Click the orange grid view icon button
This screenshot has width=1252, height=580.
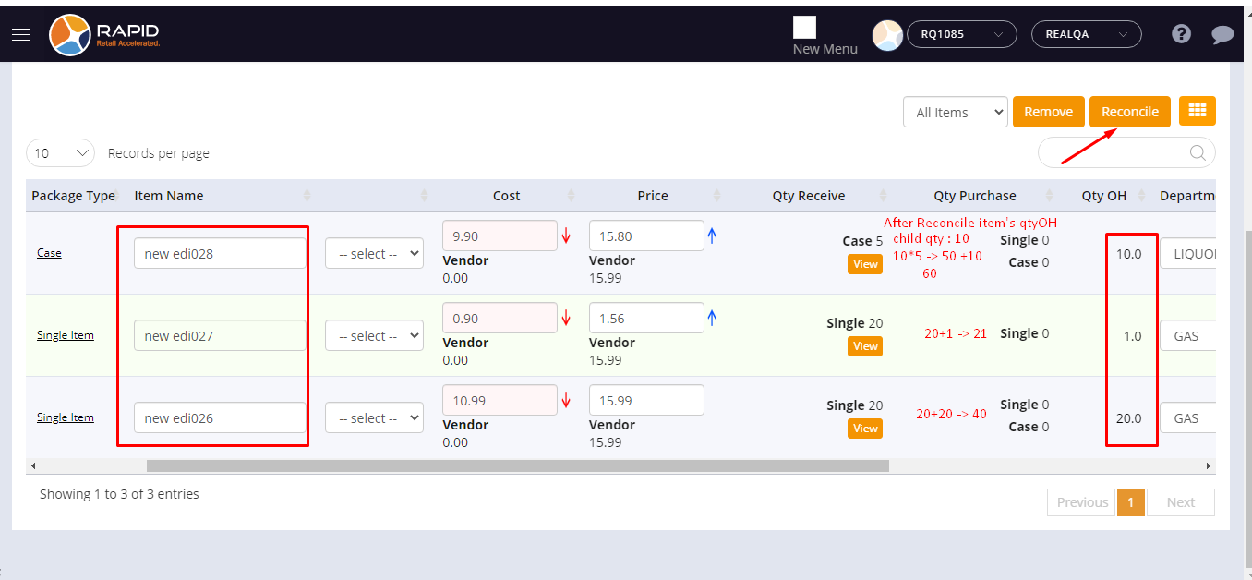[1198, 111]
